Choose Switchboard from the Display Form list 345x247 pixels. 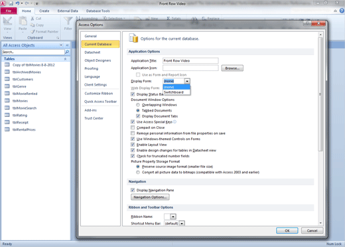176,92
